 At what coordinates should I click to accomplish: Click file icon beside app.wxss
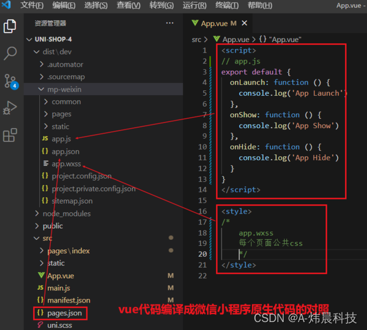pyautogui.click(x=46, y=163)
